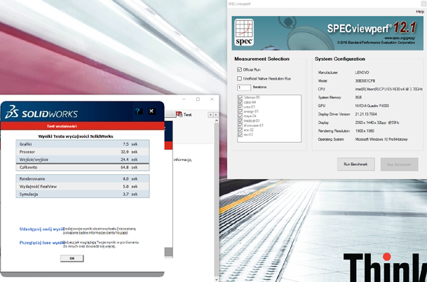Image resolution: width=427 pixels, height=282 pixels.
Task: Select the Wydajność RealView 5.8 sek row
Action: click(x=83, y=186)
